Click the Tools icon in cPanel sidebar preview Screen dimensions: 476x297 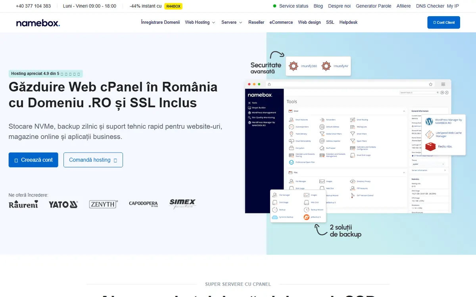point(250,103)
